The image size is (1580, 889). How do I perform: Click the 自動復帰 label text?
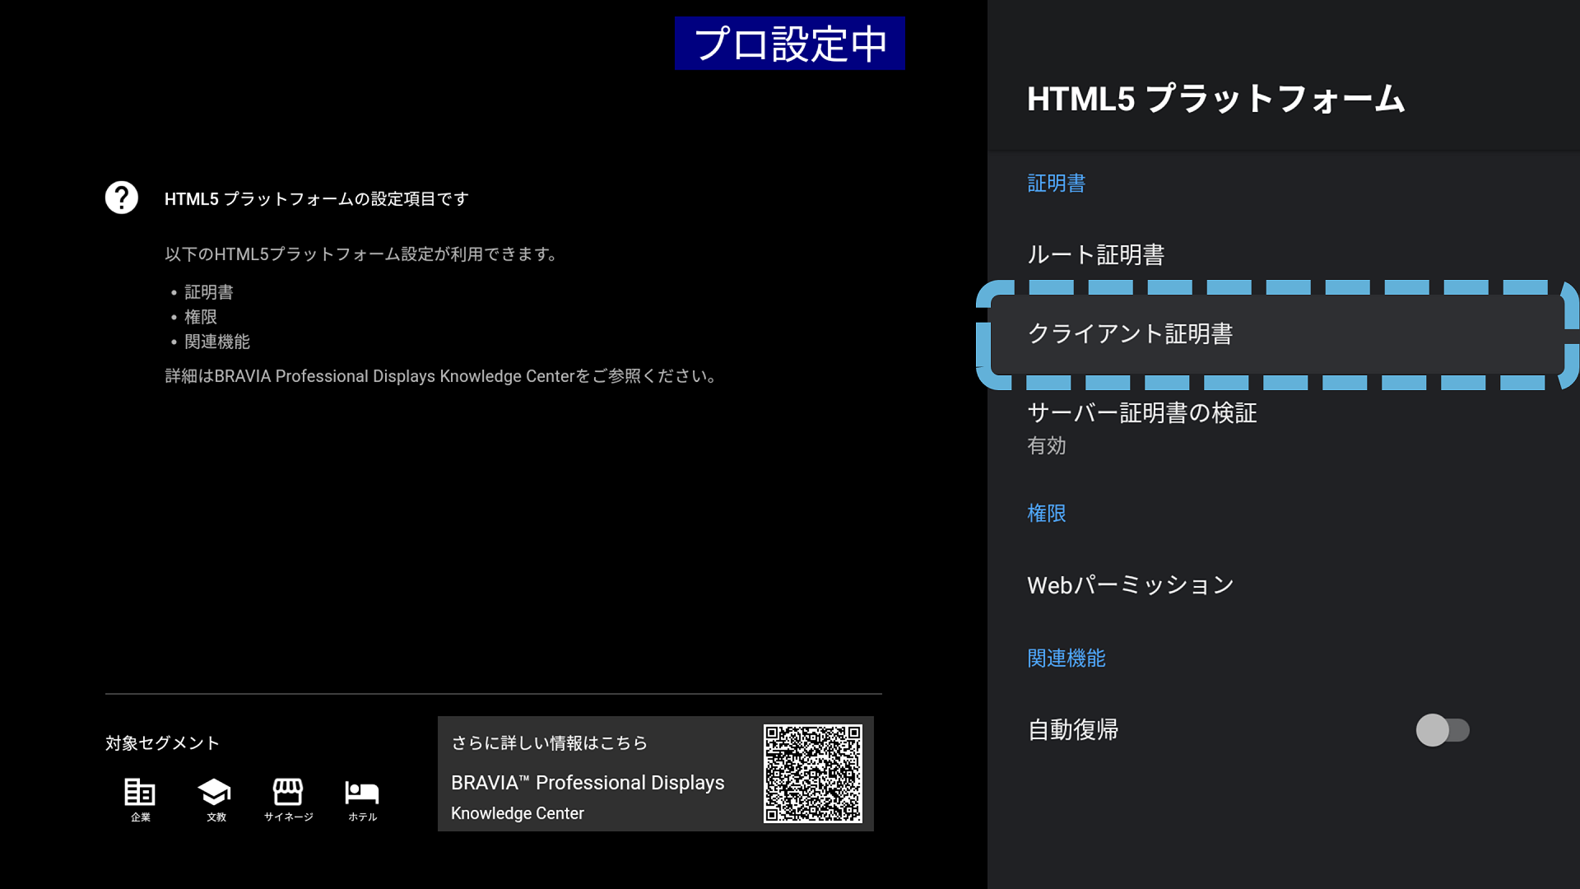point(1072,730)
